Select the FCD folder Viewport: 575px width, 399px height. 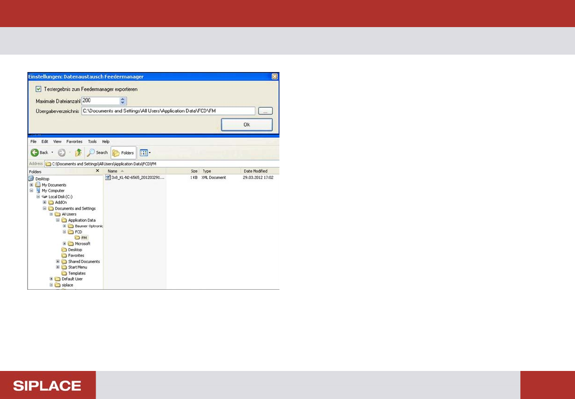pos(78,232)
